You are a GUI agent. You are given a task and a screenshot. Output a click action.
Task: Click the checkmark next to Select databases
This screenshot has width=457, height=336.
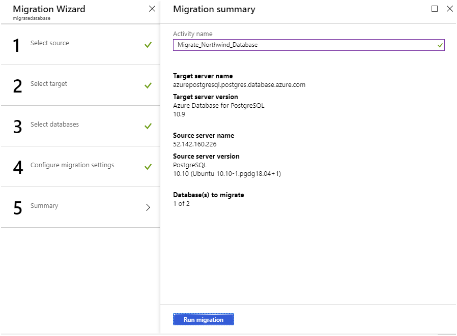pyautogui.click(x=148, y=125)
